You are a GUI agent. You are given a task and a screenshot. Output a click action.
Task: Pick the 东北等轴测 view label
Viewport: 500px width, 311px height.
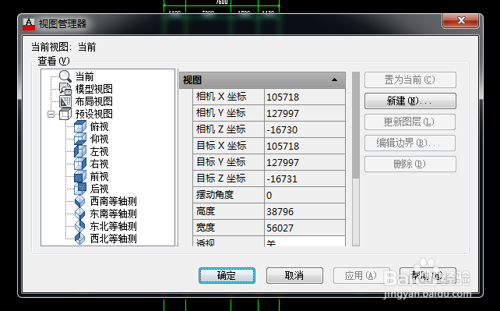pos(113,226)
